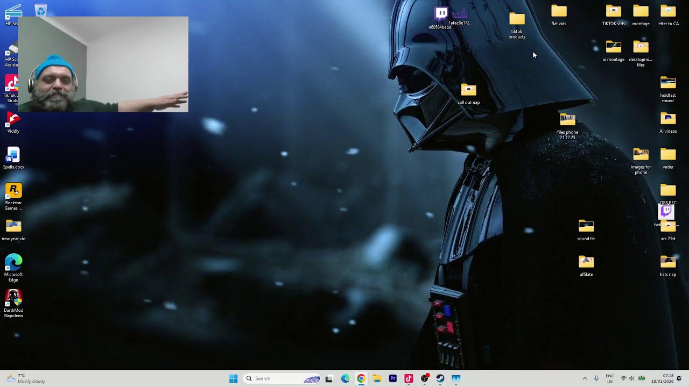The width and height of the screenshot is (689, 387).
Task: Select the 'TIKTOK vids' folder
Action: pos(614,15)
